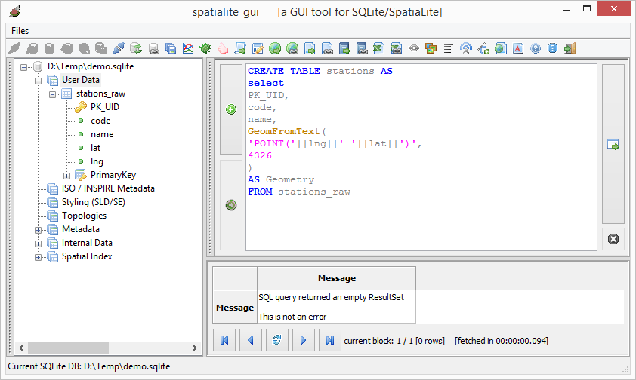Click the globe with chain virtual shapefile icon
Screen dimensions: 636x380
(292, 48)
